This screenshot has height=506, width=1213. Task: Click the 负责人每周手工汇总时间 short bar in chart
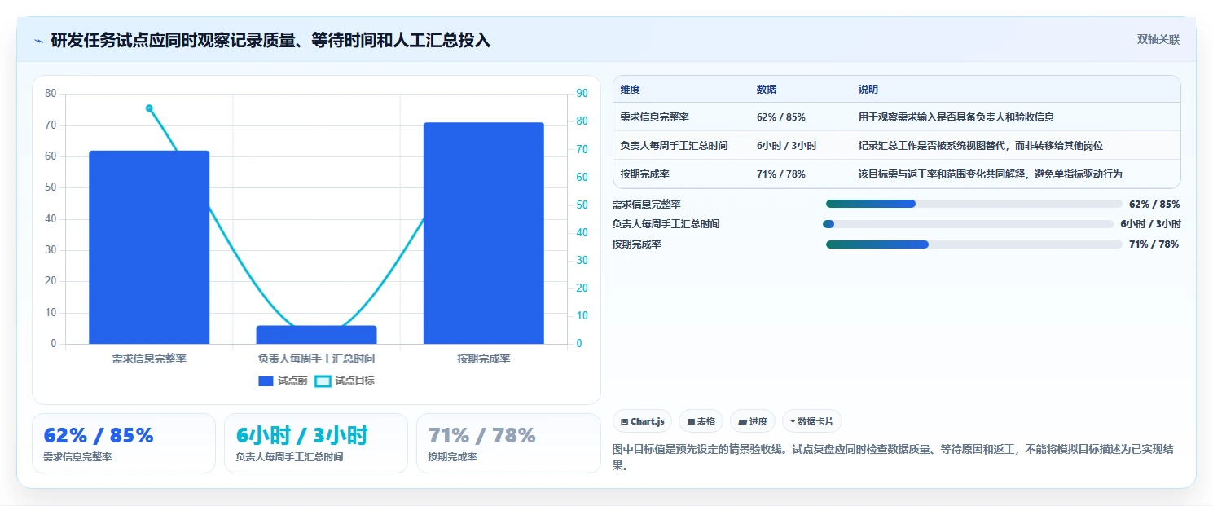(316, 335)
